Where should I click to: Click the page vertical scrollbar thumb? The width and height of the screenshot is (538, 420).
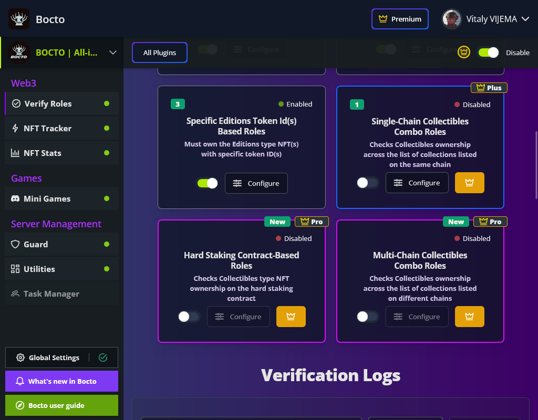(x=536, y=164)
